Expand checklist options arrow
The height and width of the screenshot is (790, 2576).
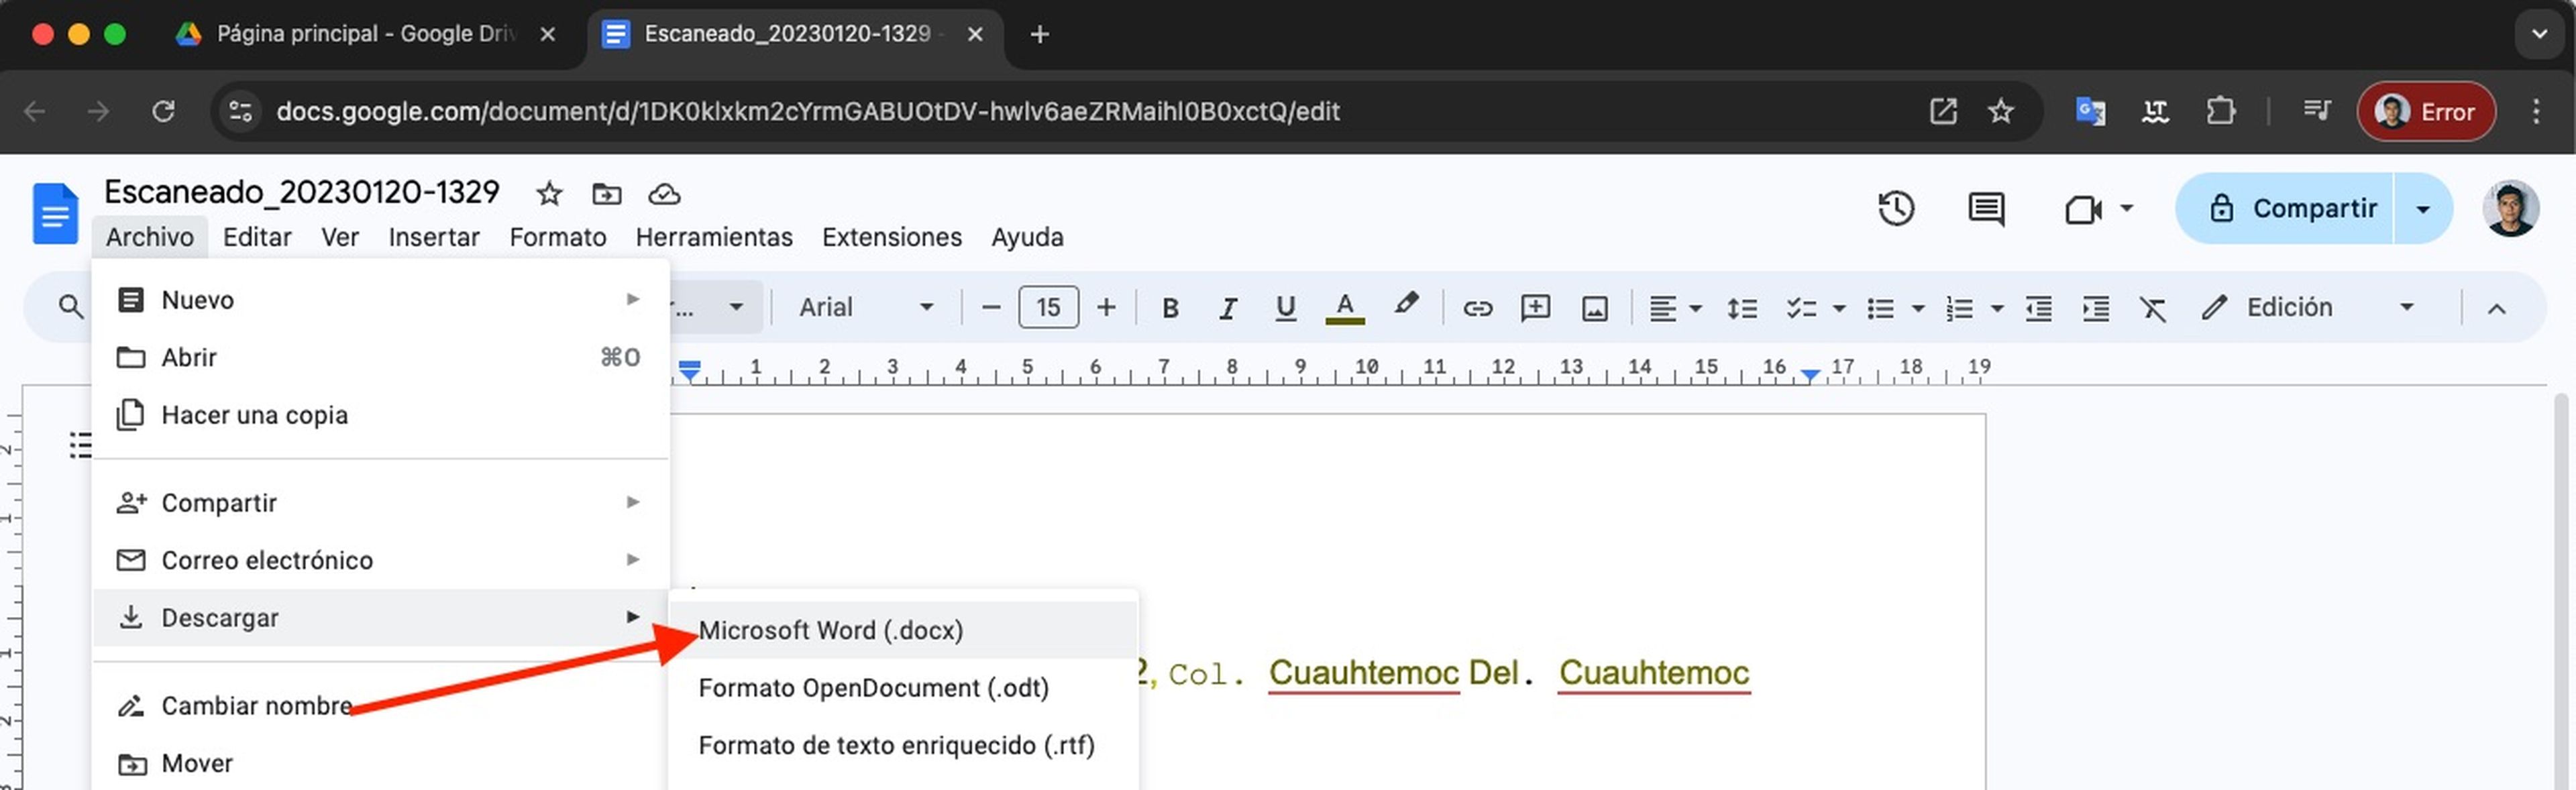pos(1838,308)
